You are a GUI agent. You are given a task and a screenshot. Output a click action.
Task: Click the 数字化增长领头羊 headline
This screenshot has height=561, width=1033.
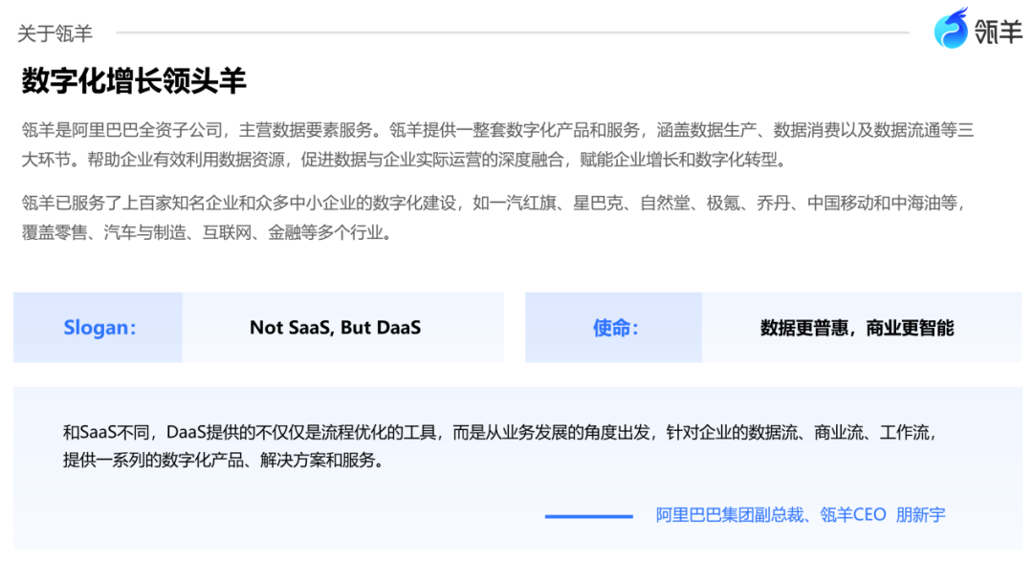tap(134, 81)
